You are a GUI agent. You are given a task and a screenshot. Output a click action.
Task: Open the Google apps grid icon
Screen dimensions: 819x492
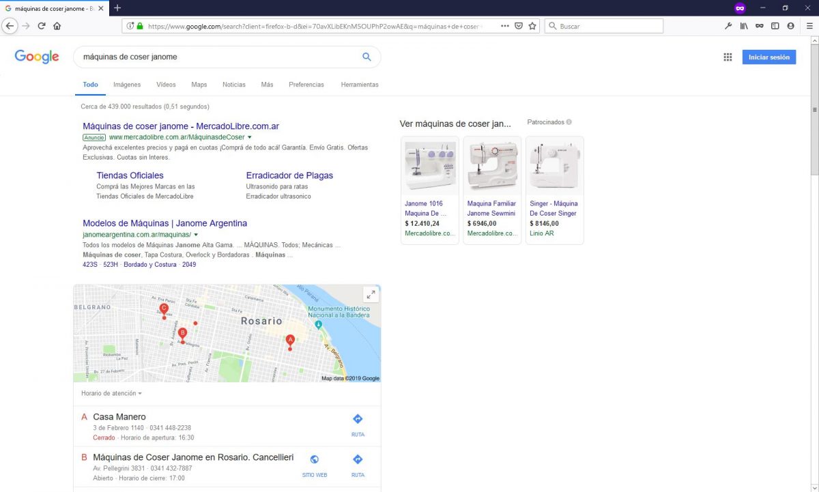click(728, 57)
